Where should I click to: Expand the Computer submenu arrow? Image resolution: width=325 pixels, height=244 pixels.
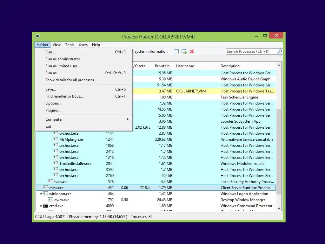[128, 119]
